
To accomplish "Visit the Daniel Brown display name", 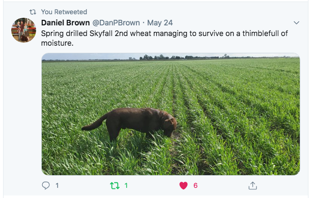I will (66, 23).
